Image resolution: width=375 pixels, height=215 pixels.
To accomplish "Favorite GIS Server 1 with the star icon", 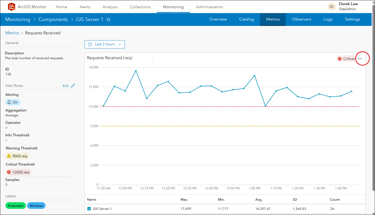I will click(x=108, y=19).
